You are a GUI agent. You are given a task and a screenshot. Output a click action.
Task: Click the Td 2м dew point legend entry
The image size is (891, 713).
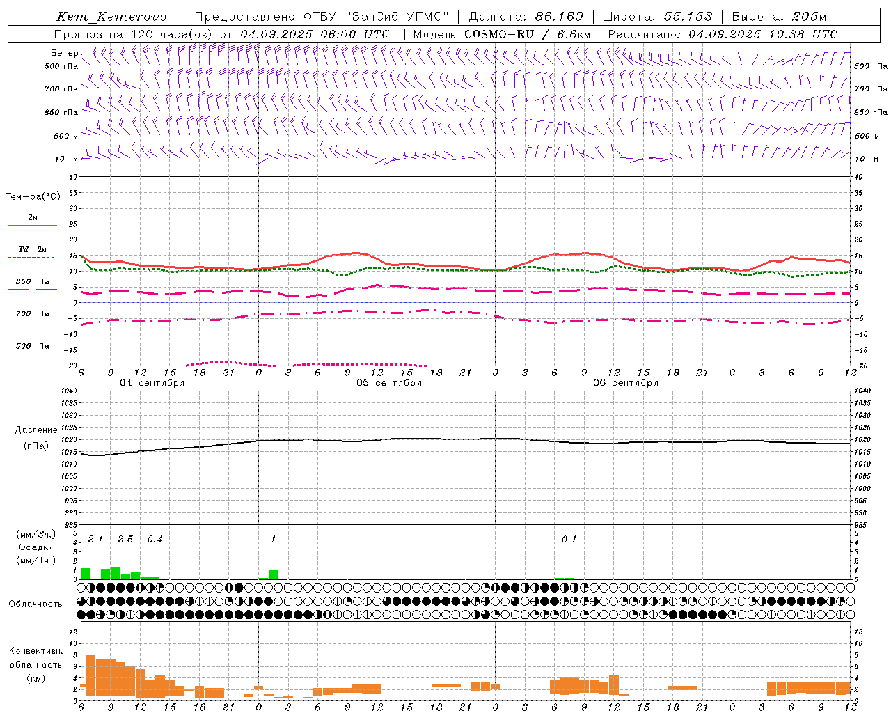point(33,249)
